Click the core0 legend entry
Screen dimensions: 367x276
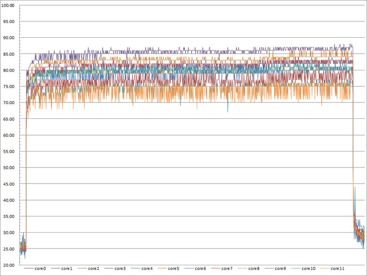pos(35,268)
